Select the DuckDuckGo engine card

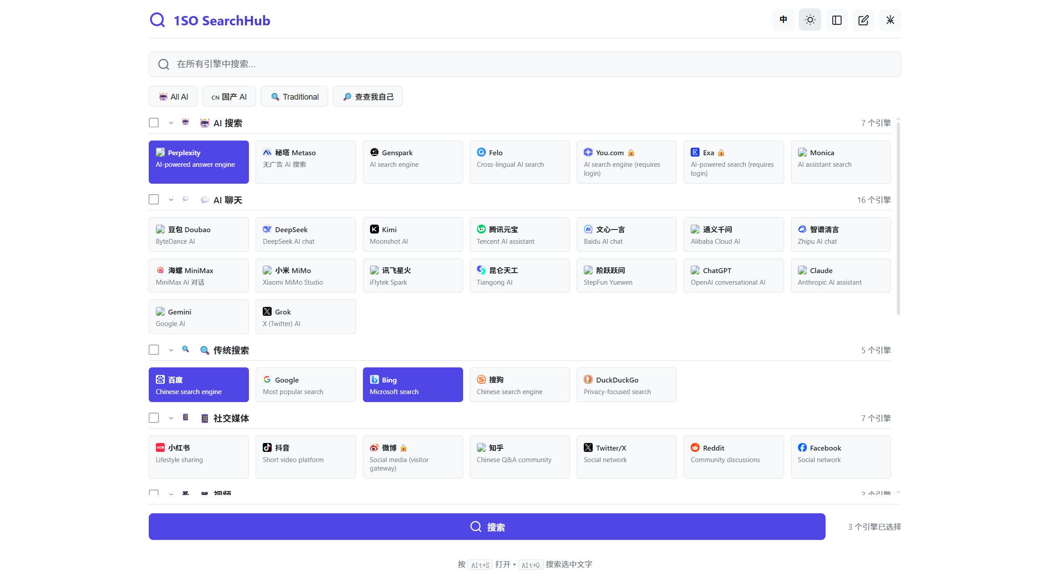[x=627, y=385]
